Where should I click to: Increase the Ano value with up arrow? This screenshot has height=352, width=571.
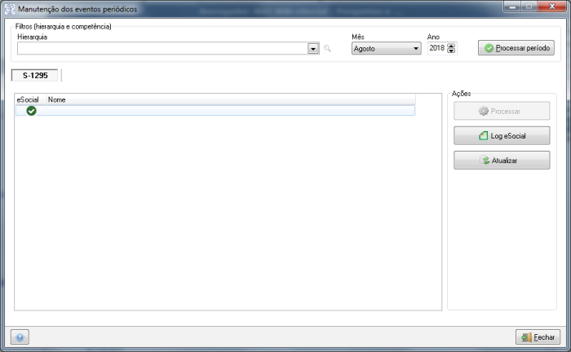click(x=452, y=46)
